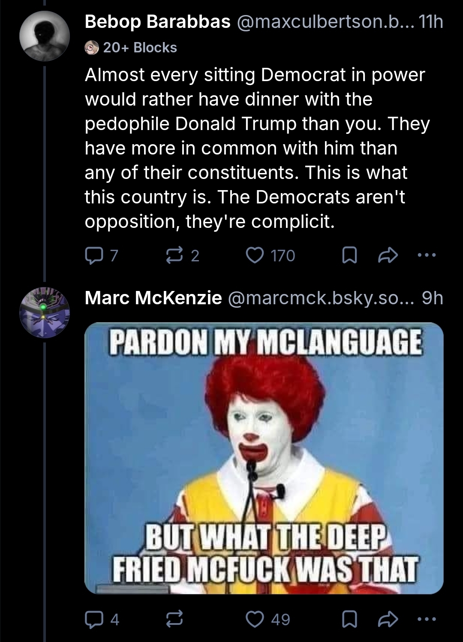The image size is (463, 642).
Task: Share Marc McKenzie's meme post
Action: 388,619
